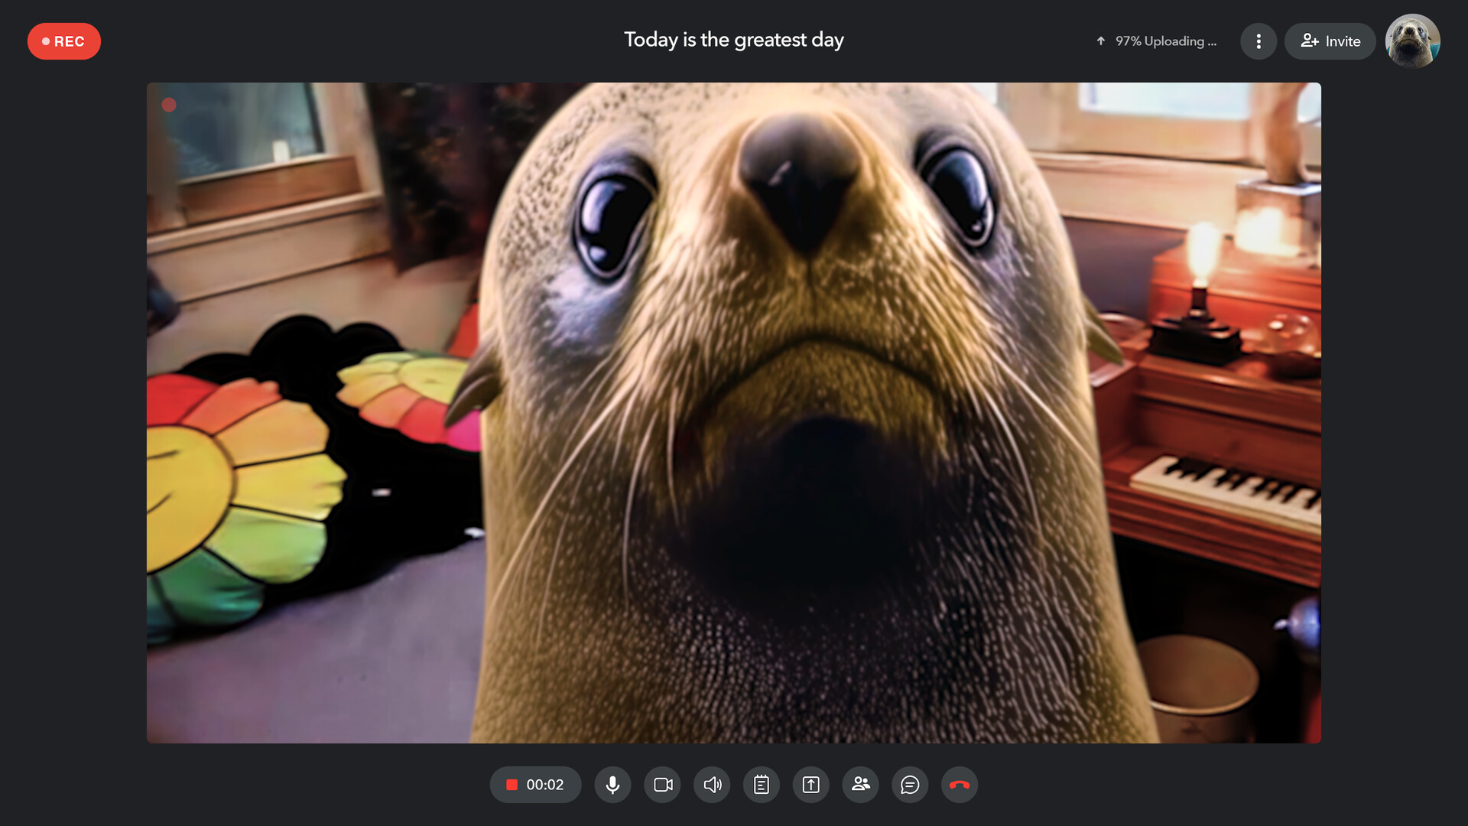Click the Invite button
Image resolution: width=1468 pixels, height=826 pixels.
click(x=1330, y=41)
